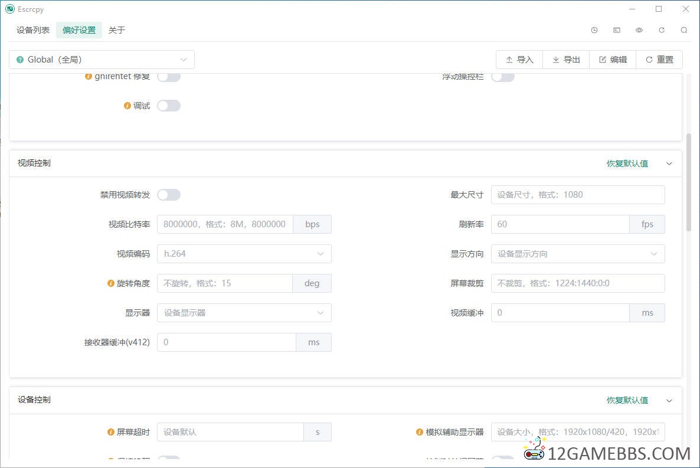The width and height of the screenshot is (700, 468).
Task: Click the 编辑 edit button
Action: (613, 60)
